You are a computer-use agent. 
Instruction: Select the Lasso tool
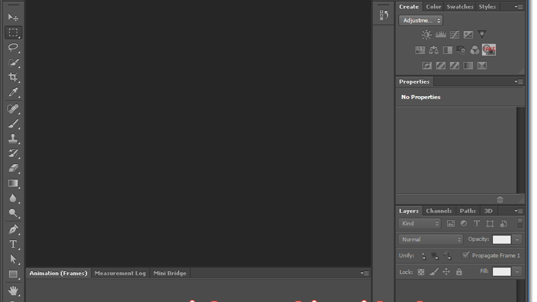pos(13,47)
